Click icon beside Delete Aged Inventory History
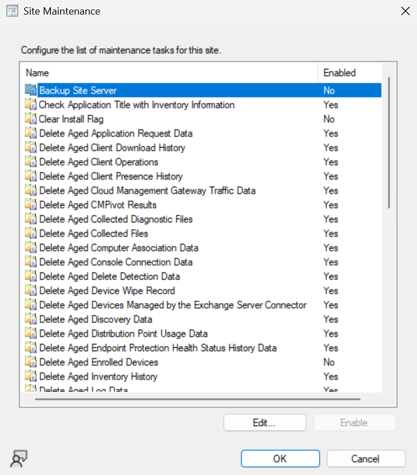Image resolution: width=417 pixels, height=475 pixels. tap(31, 376)
